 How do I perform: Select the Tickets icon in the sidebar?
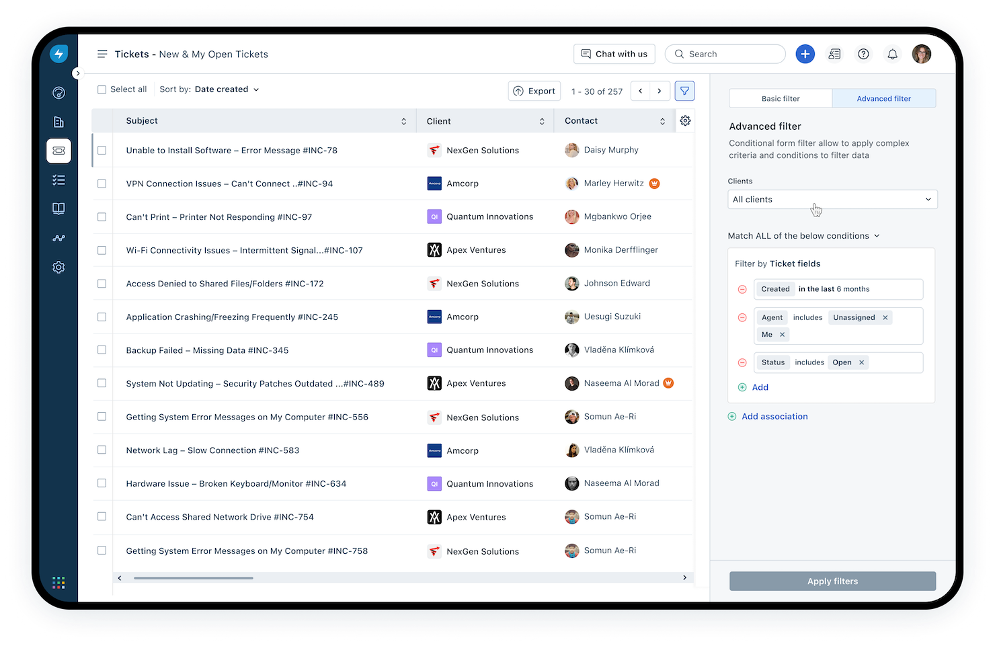tap(58, 151)
